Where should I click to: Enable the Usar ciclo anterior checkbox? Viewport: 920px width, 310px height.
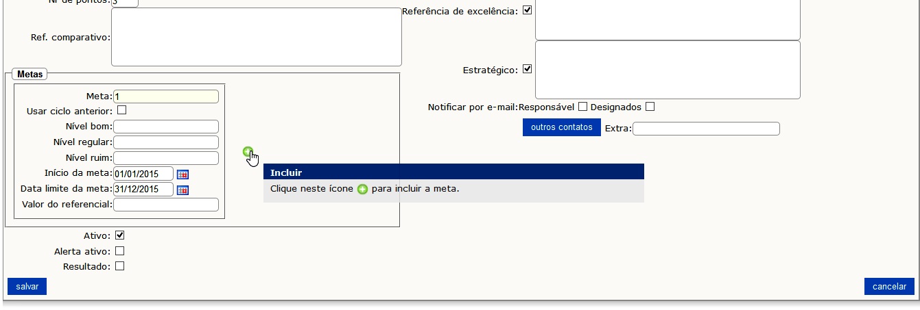coord(121,110)
